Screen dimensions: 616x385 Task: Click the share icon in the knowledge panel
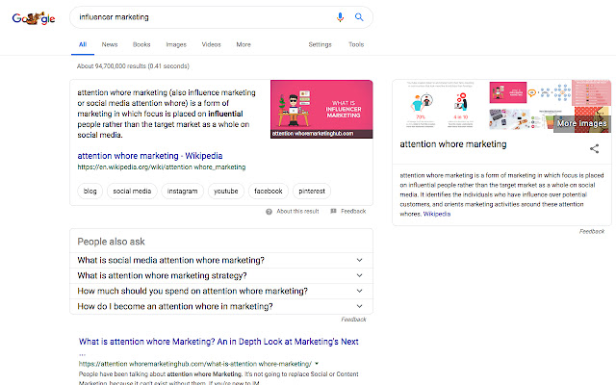(594, 148)
